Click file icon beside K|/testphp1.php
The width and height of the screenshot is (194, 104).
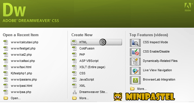pyautogui.click(x=6, y=73)
